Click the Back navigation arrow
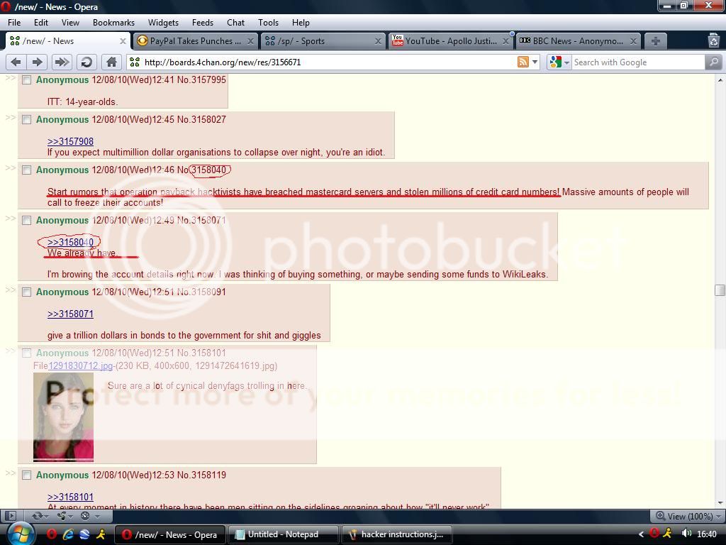Image resolution: width=726 pixels, height=545 pixels. click(16, 62)
